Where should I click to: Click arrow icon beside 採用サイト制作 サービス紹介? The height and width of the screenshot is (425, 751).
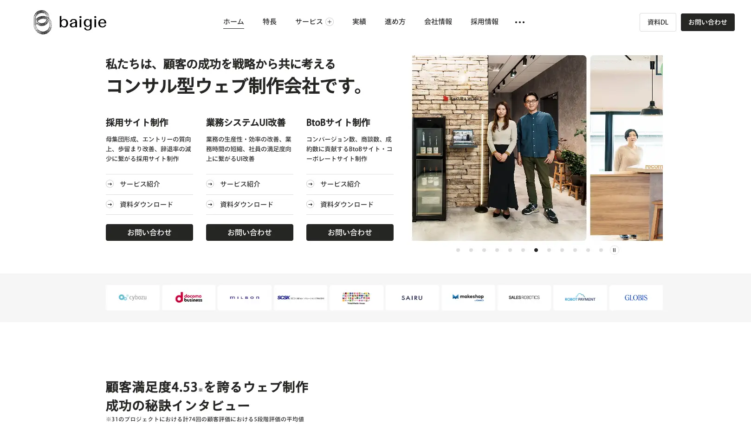pyautogui.click(x=110, y=184)
